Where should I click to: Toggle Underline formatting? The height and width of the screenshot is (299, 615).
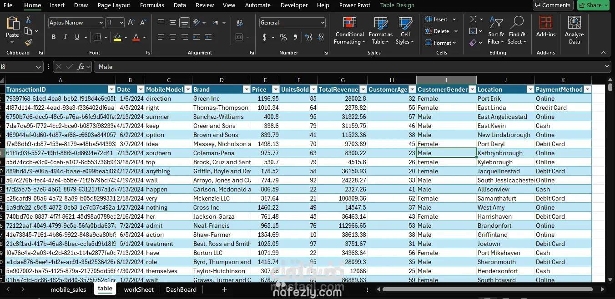pyautogui.click(x=77, y=37)
